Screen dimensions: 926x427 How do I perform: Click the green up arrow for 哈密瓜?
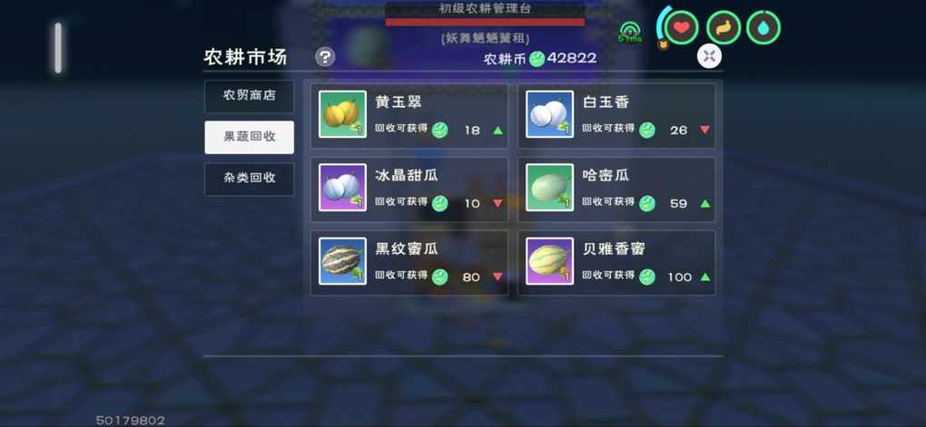[x=704, y=203]
